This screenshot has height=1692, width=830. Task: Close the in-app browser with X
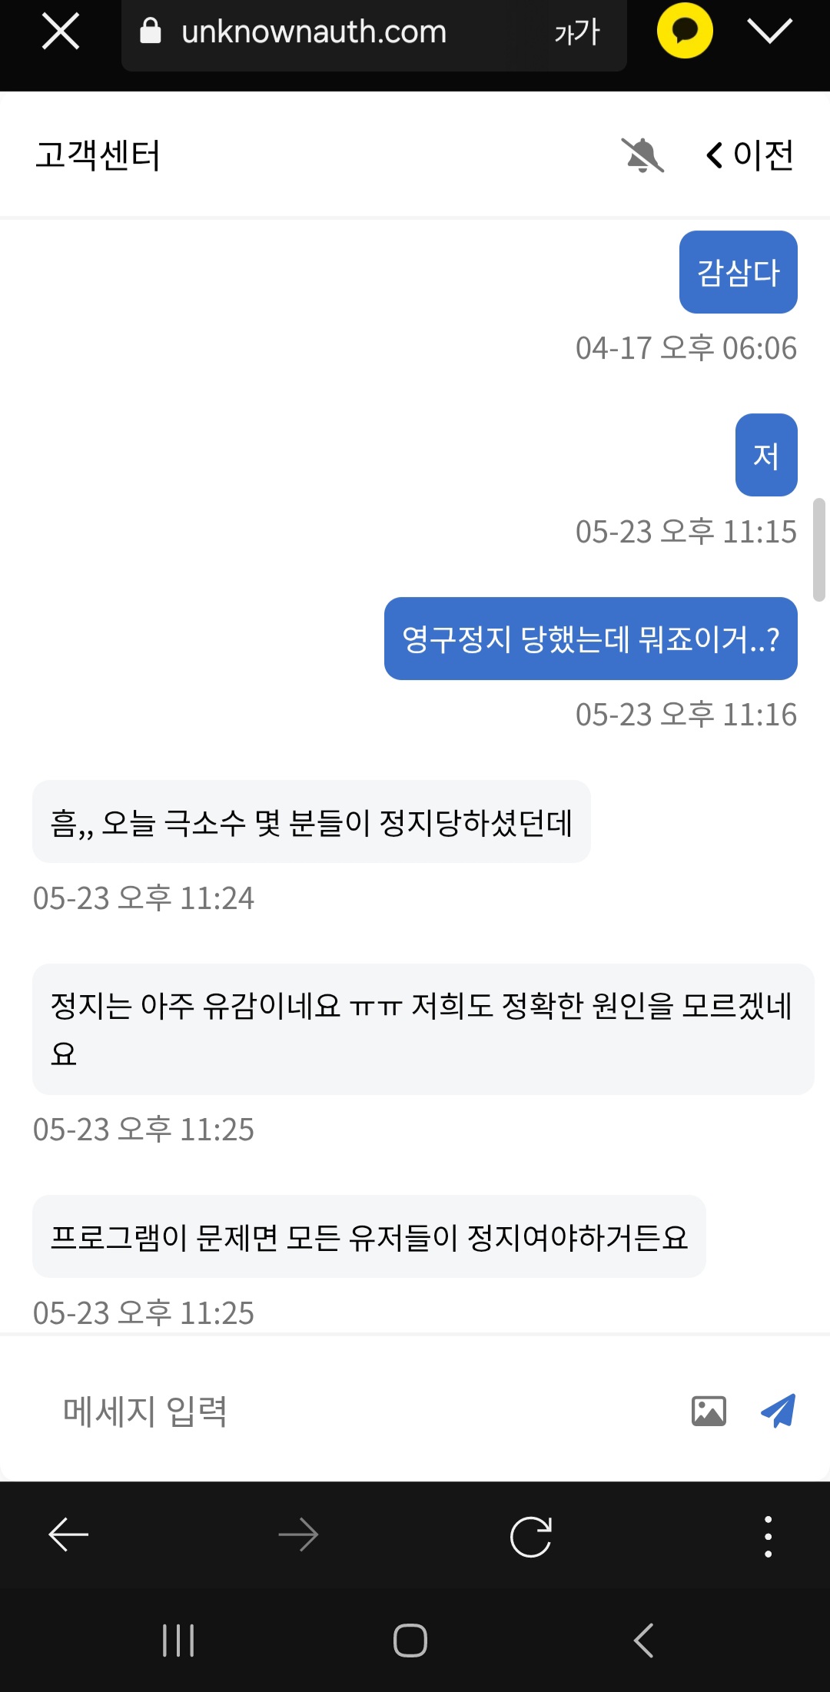(60, 32)
